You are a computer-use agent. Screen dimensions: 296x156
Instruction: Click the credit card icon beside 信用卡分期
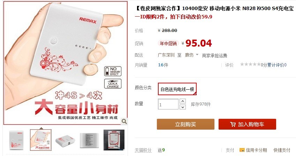[242, 150]
